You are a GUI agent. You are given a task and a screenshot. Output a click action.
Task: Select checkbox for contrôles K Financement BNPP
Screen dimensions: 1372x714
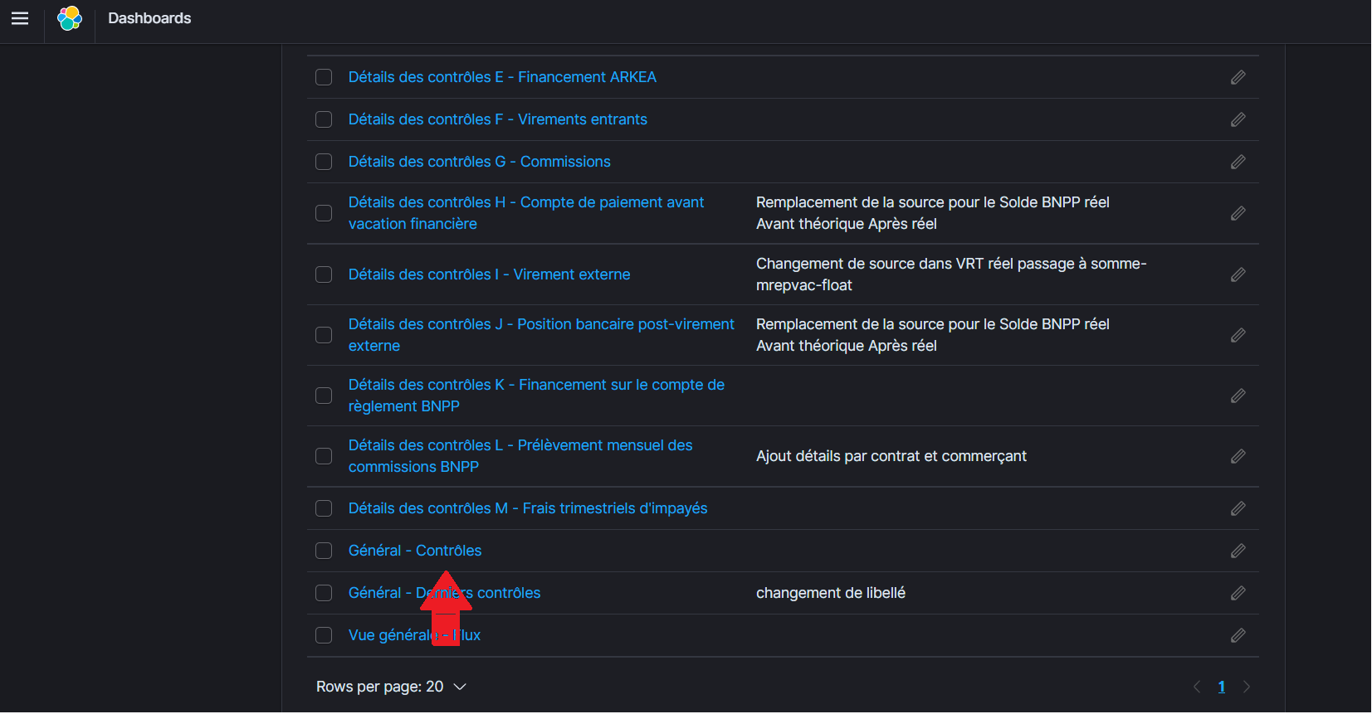pos(324,396)
